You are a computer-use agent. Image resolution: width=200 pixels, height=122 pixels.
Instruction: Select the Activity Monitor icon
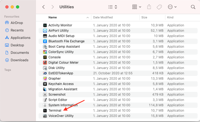(45, 25)
